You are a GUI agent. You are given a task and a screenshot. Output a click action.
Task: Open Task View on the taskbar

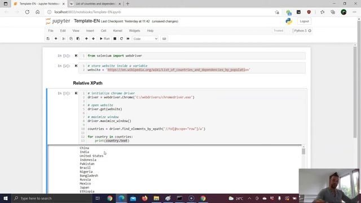98,198
